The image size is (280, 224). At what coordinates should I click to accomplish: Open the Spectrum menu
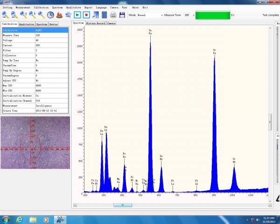pyautogui.click(x=57, y=7)
